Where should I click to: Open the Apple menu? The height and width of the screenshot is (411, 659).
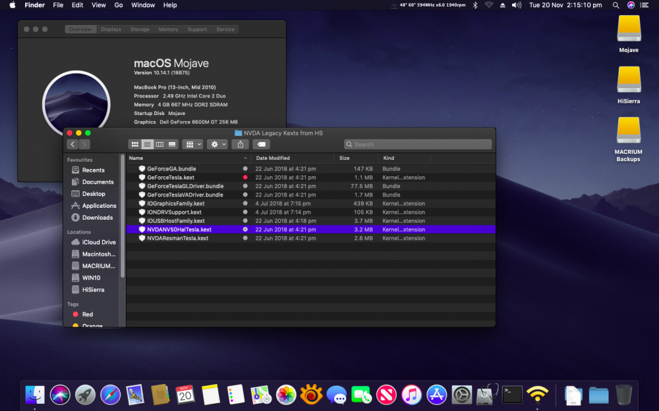(x=12, y=5)
